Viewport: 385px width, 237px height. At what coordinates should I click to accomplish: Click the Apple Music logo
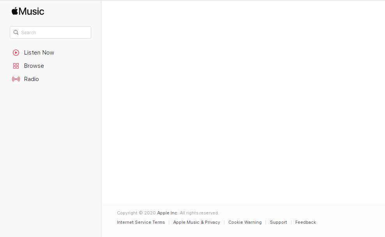28,11
